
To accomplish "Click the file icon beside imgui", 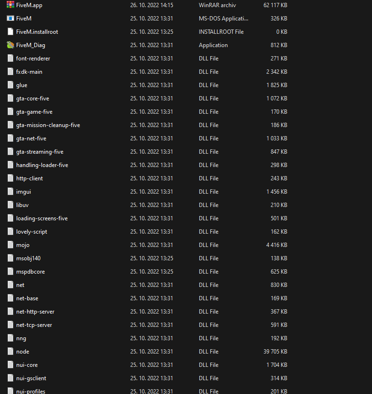I will pos(10,191).
